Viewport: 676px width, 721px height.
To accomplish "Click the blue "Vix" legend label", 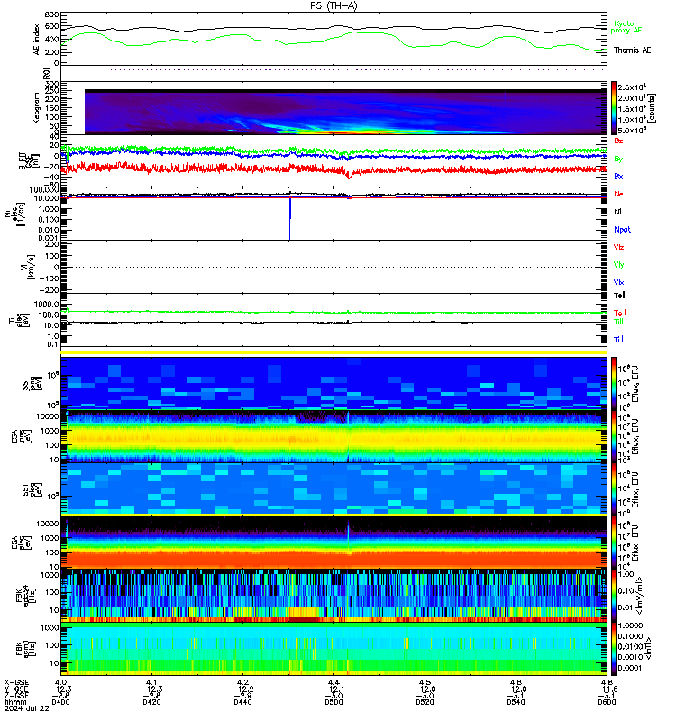I will pyautogui.click(x=618, y=282).
